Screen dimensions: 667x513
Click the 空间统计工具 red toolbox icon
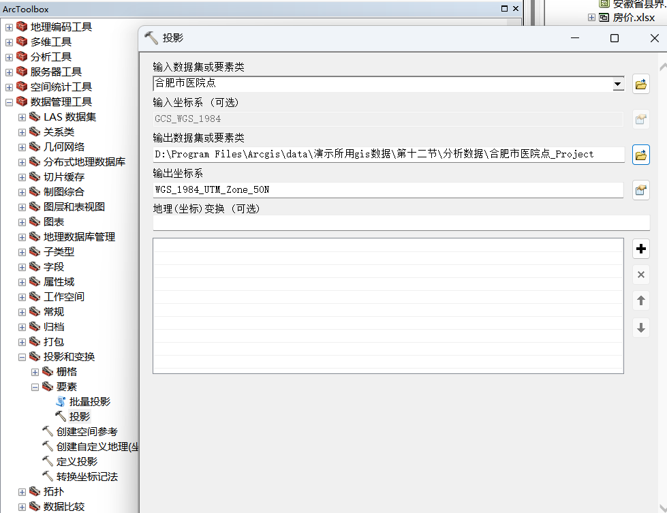coord(22,87)
